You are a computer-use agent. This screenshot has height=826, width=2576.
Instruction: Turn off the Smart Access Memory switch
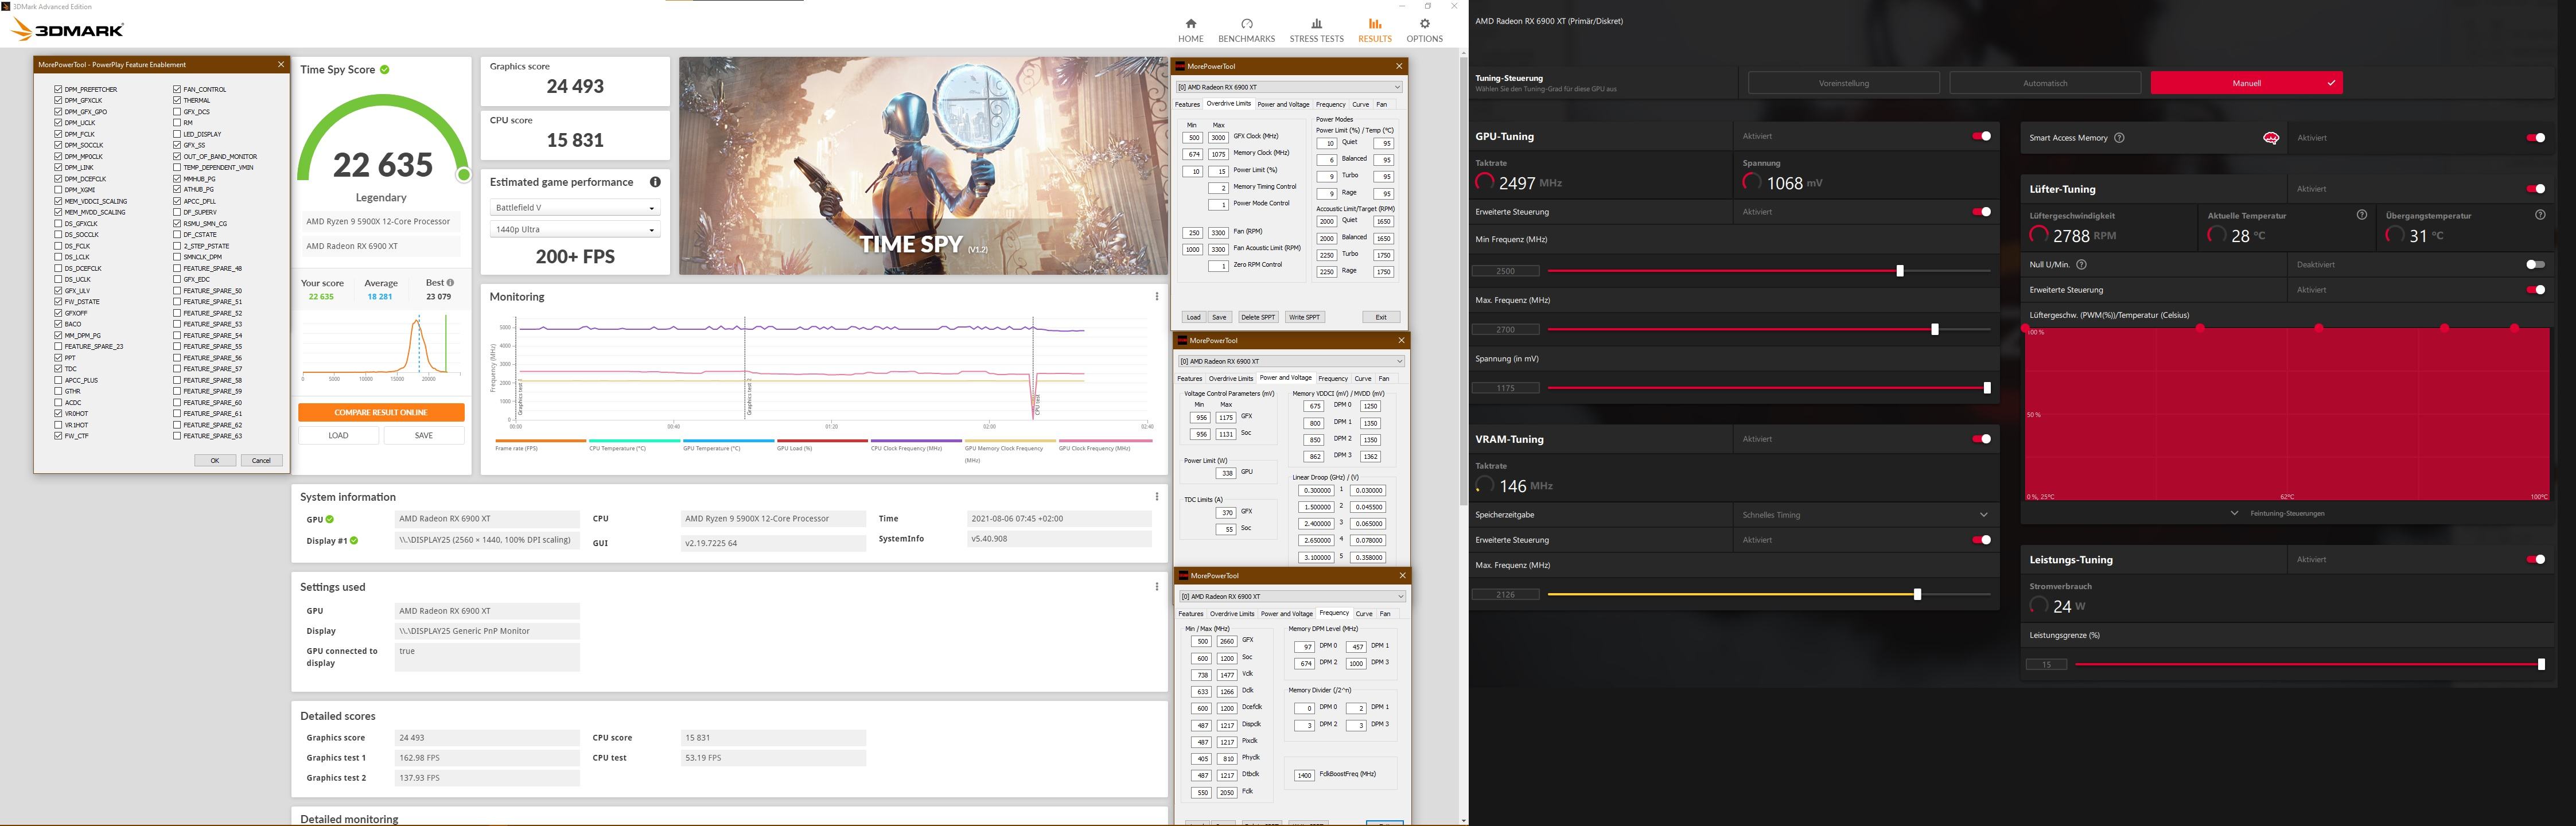[2535, 138]
